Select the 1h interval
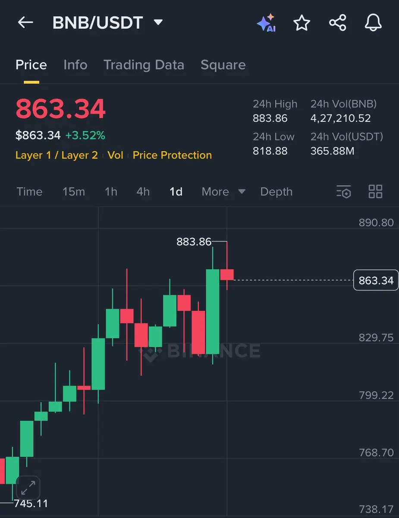The width and height of the screenshot is (399, 518). [111, 192]
